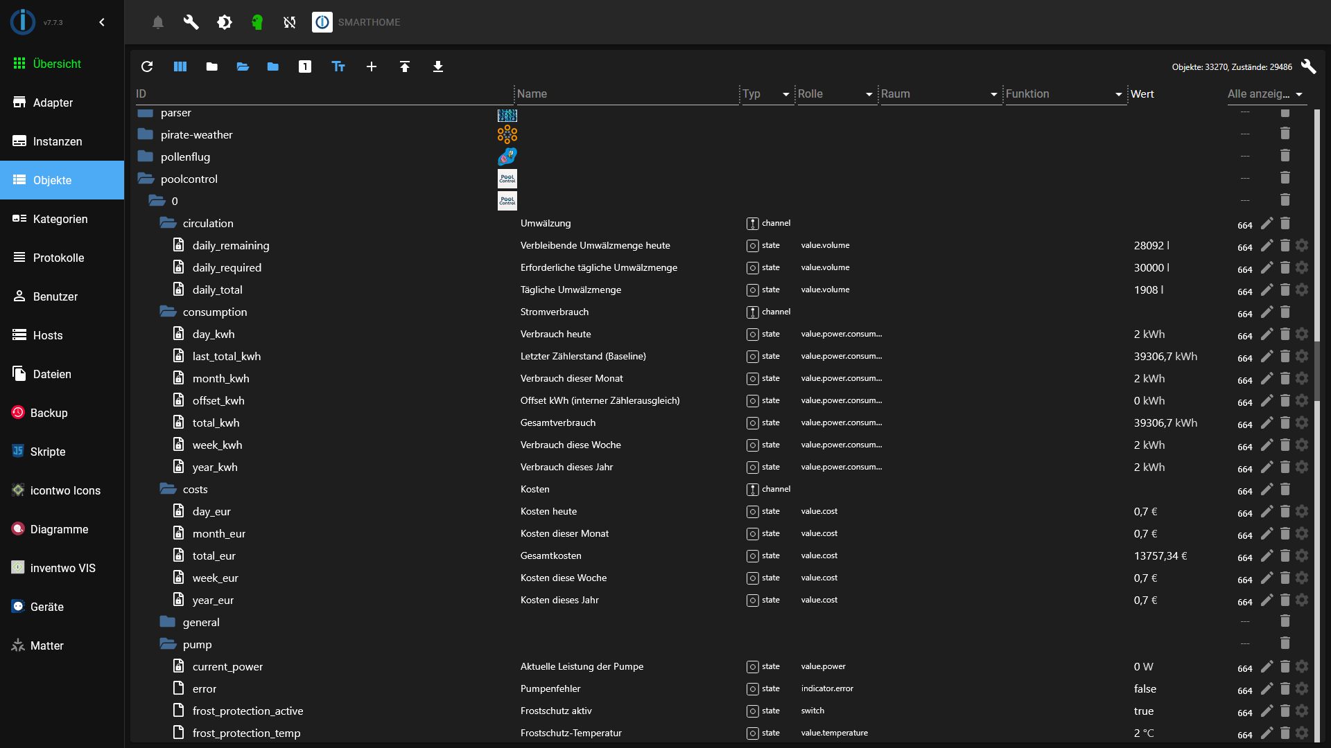This screenshot has height=748, width=1331.
Task: Click the upload objects arrow icon
Action: (x=405, y=66)
